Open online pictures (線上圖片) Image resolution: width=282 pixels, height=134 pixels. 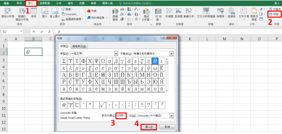click(55, 13)
